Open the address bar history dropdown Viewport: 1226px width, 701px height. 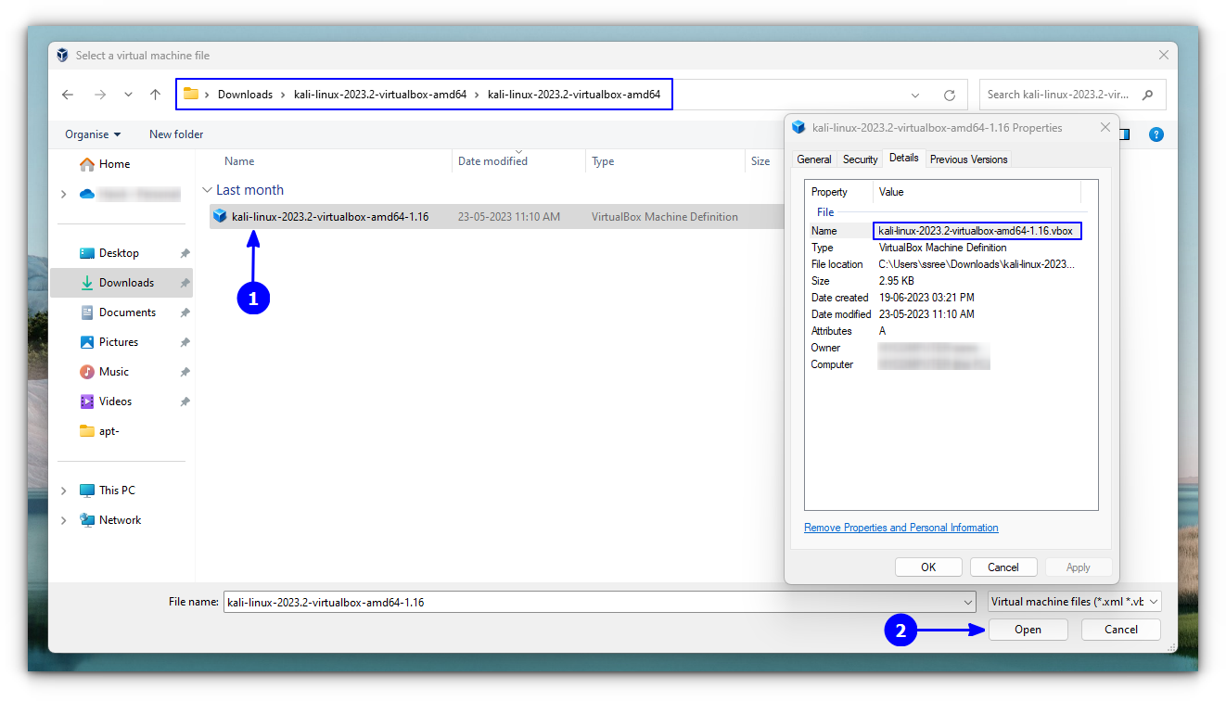tap(915, 95)
